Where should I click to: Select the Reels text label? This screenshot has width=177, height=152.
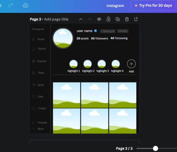(x=41, y=73)
